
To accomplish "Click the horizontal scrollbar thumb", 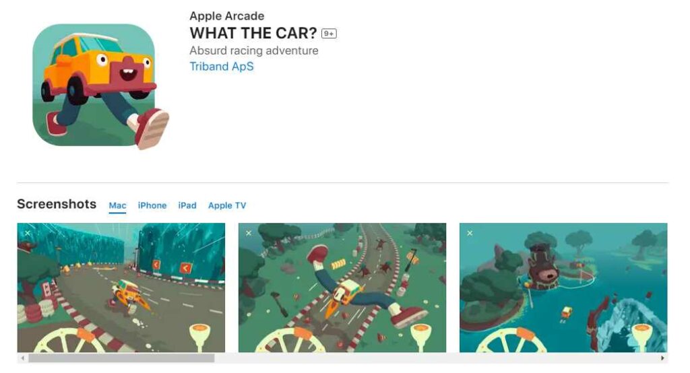I will [121, 358].
